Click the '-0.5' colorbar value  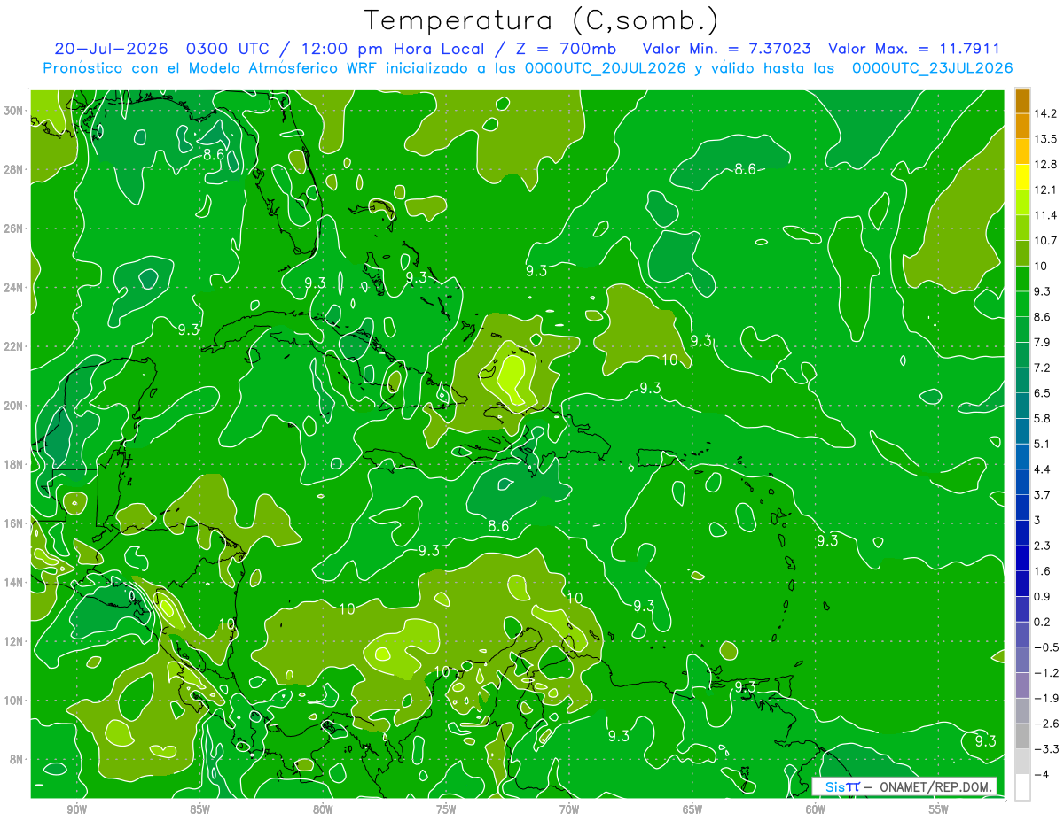tap(1045, 647)
